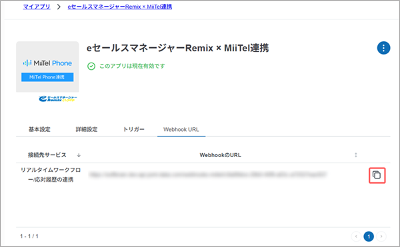The height and width of the screenshot is (247, 400).
Task: Click the app title eセールスマネージャーRemix × MiiTel連携
Action: point(177,48)
